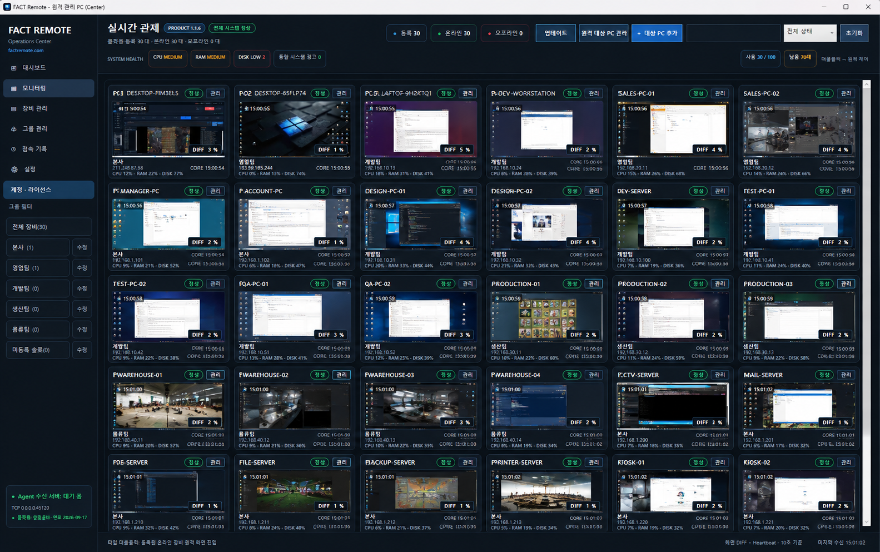Image resolution: width=880 pixels, height=552 pixels.
Task: Click the 초기화 reset button
Action: pos(854,33)
